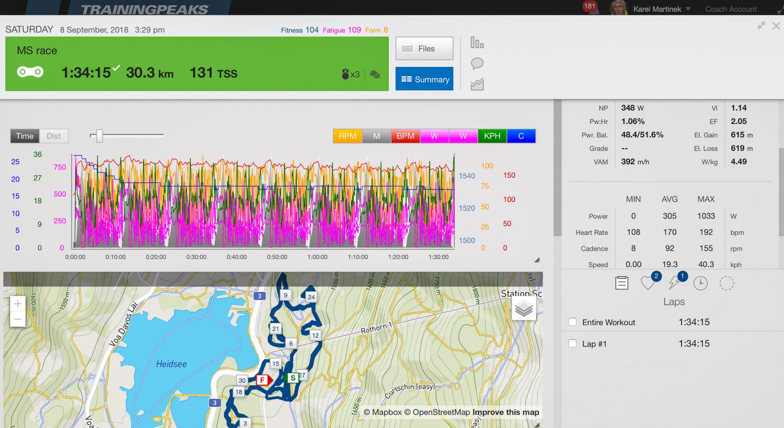This screenshot has height=428, width=784.
Task: Click the kettlebell x3 medals icon
Action: tap(350, 74)
